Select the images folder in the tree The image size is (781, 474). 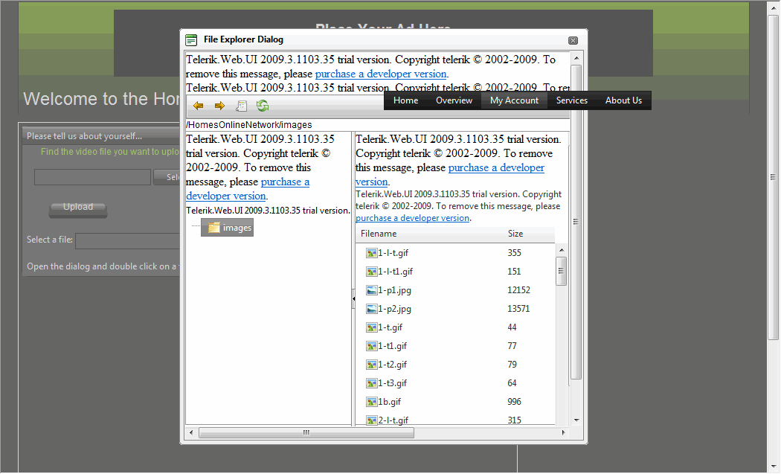coord(227,227)
